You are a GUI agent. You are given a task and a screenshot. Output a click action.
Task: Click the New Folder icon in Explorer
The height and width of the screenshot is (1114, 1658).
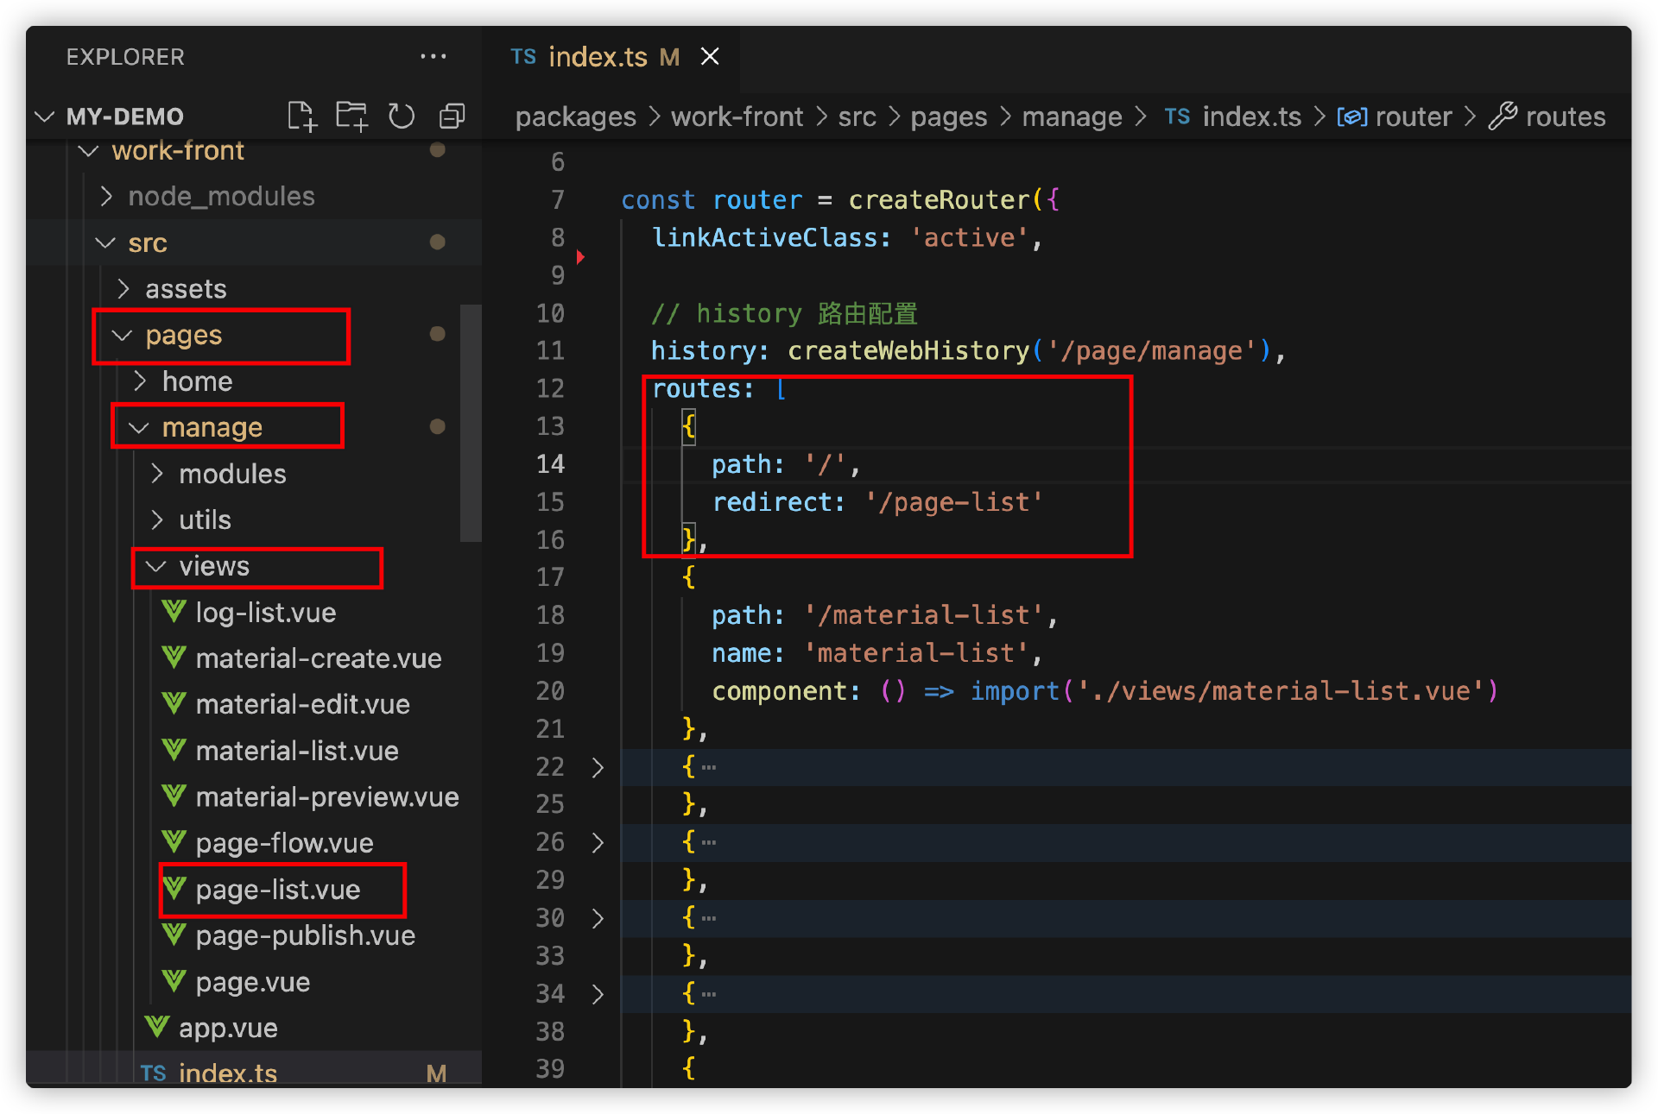tap(351, 116)
